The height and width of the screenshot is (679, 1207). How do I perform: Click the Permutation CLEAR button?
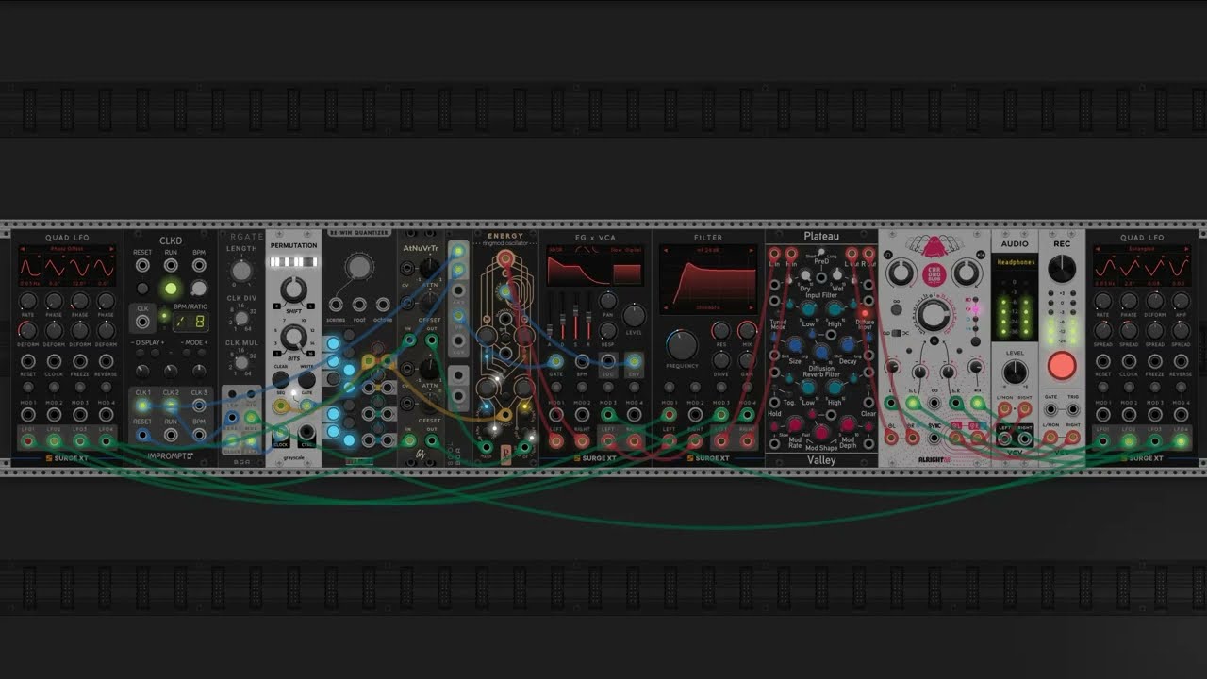[280, 380]
